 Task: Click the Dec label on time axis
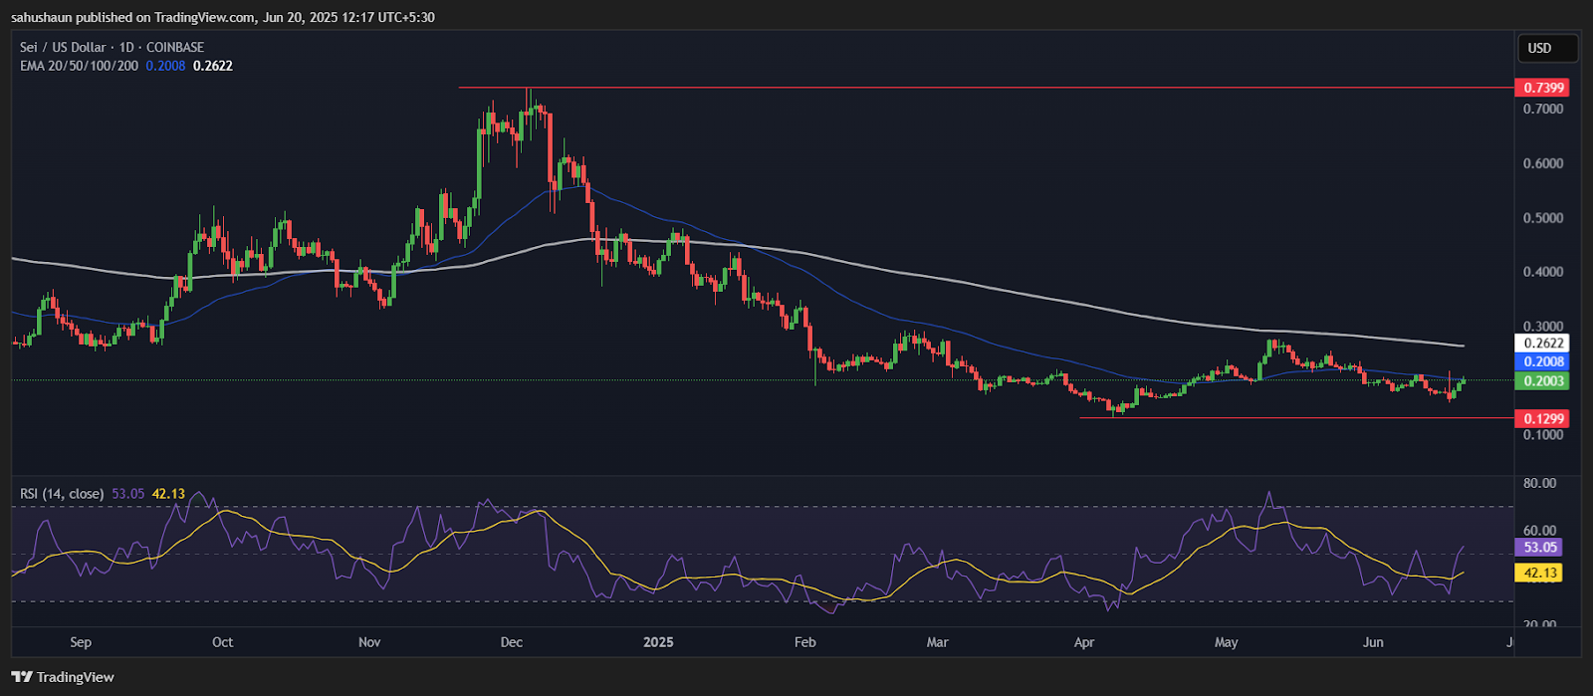pos(512,642)
